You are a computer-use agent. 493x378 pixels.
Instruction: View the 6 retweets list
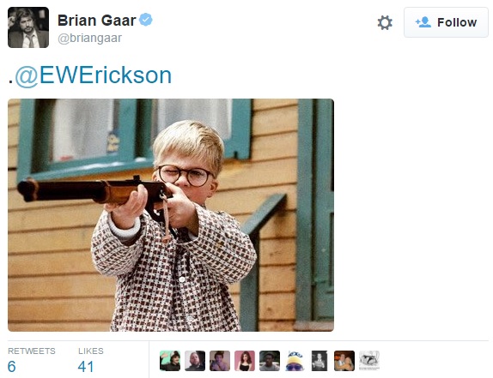click(32, 360)
